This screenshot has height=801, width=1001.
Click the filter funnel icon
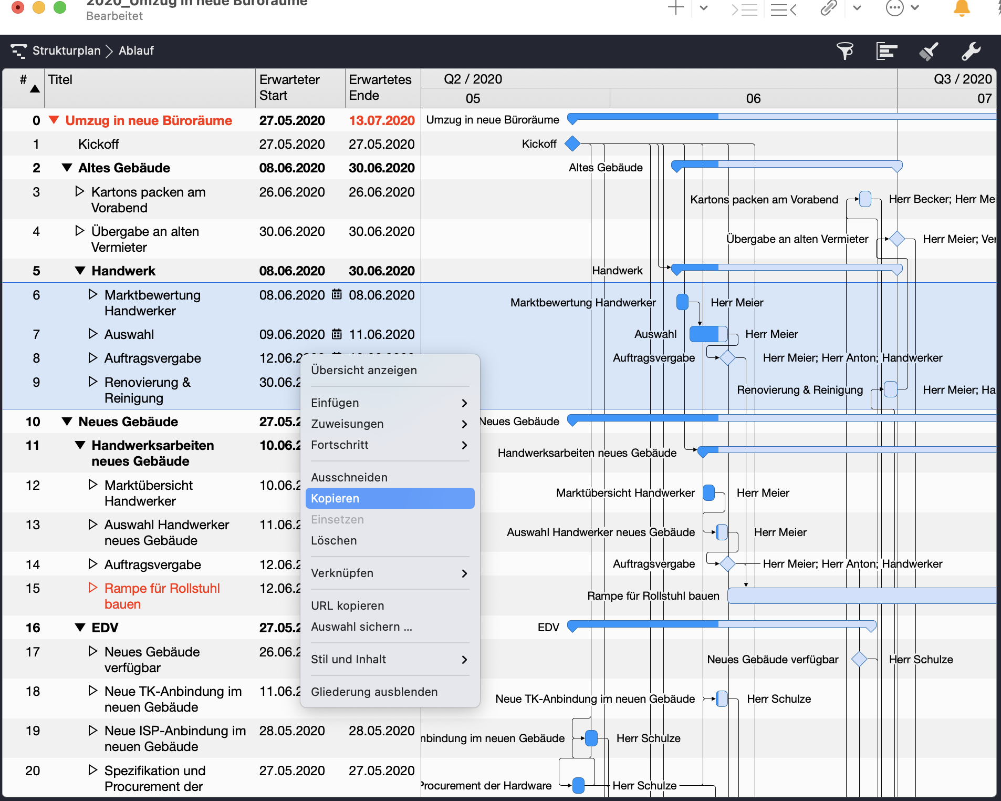844,51
